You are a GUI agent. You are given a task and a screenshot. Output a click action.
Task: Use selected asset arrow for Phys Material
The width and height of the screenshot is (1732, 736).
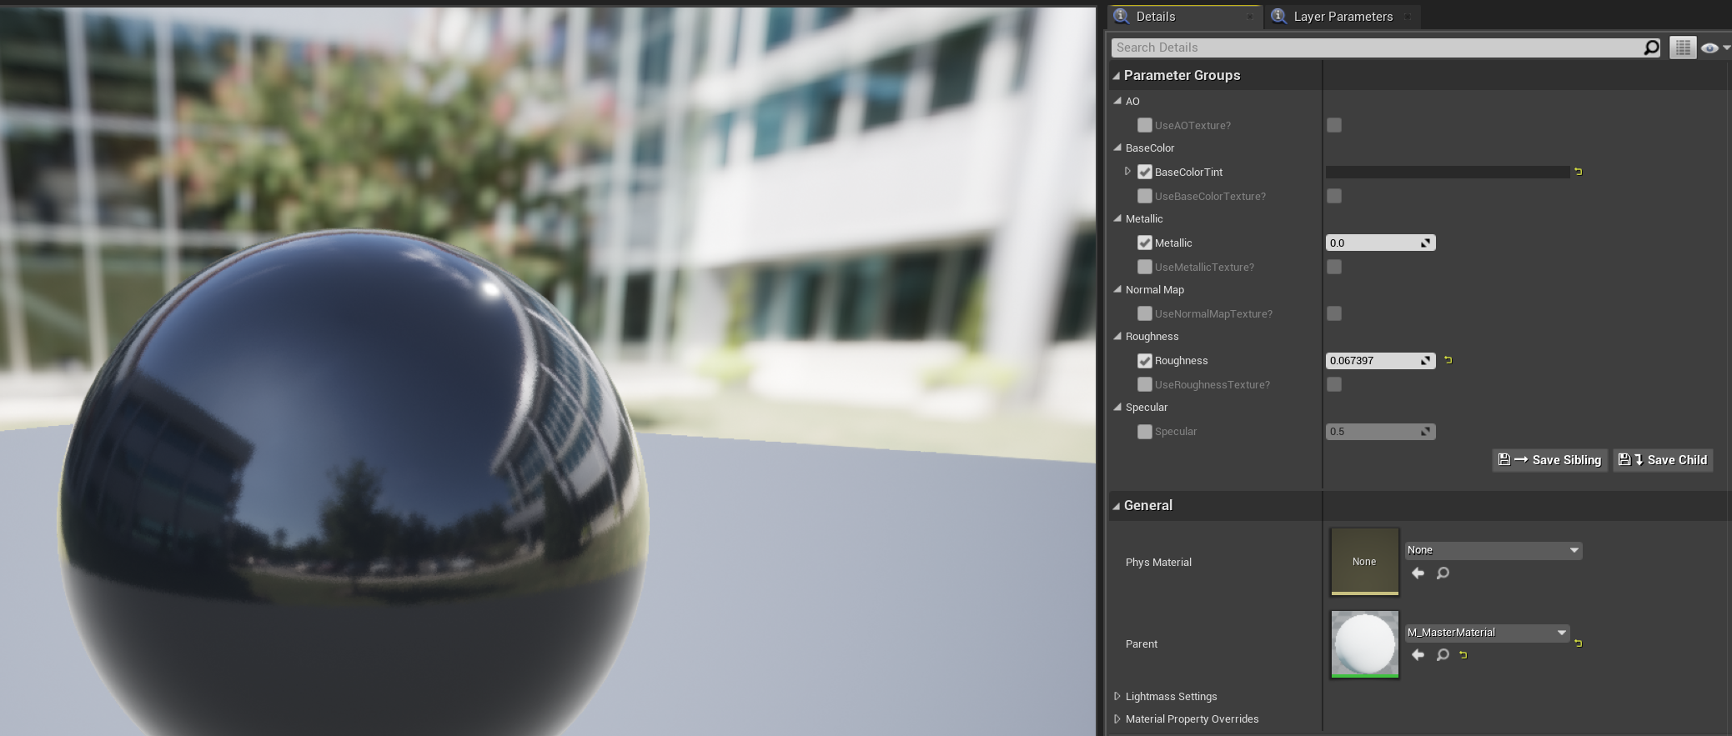point(1418,573)
